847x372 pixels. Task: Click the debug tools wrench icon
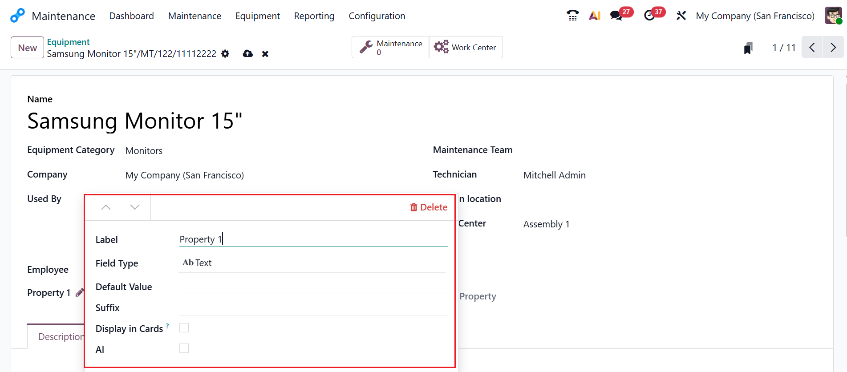tap(681, 16)
